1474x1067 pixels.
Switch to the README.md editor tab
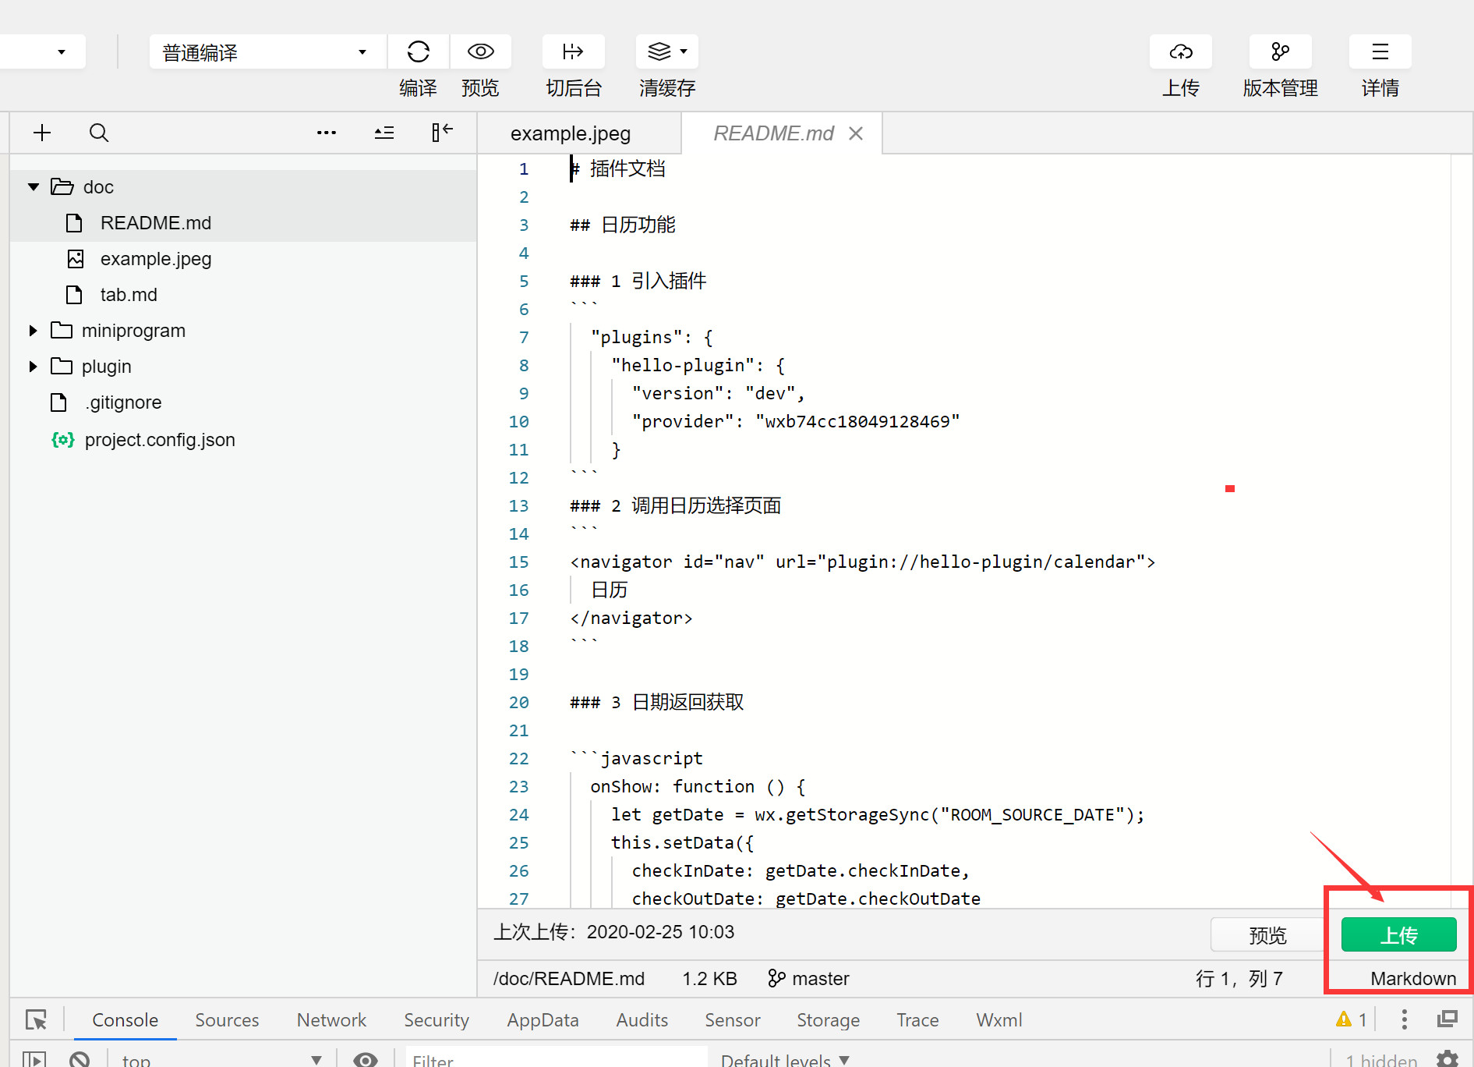[773, 133]
